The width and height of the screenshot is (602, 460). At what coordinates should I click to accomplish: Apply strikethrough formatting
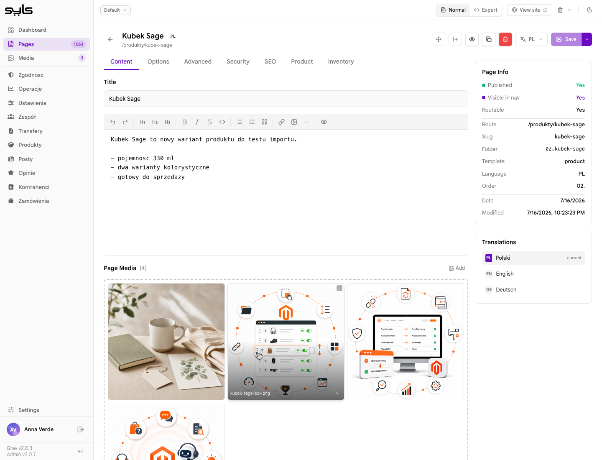[209, 122]
